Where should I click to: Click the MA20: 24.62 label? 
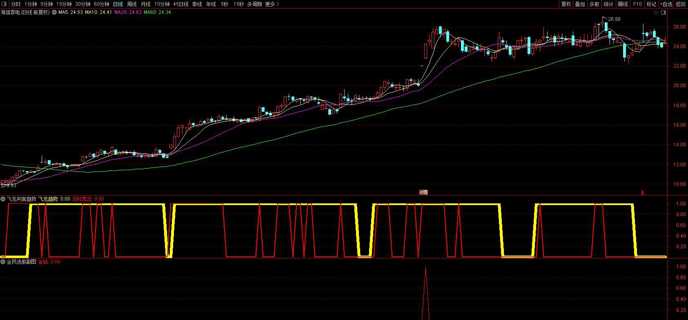[x=128, y=12]
